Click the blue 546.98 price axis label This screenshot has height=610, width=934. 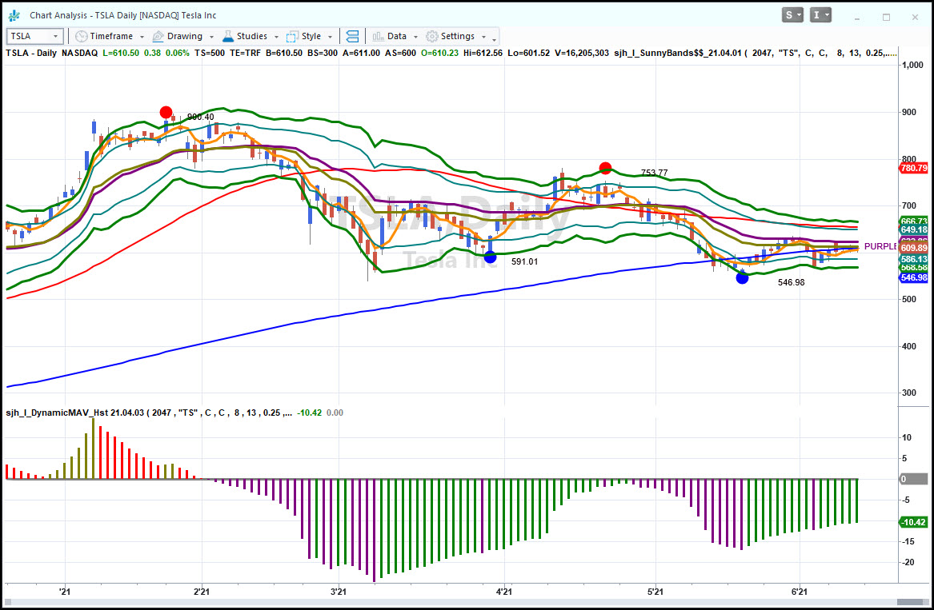[913, 278]
